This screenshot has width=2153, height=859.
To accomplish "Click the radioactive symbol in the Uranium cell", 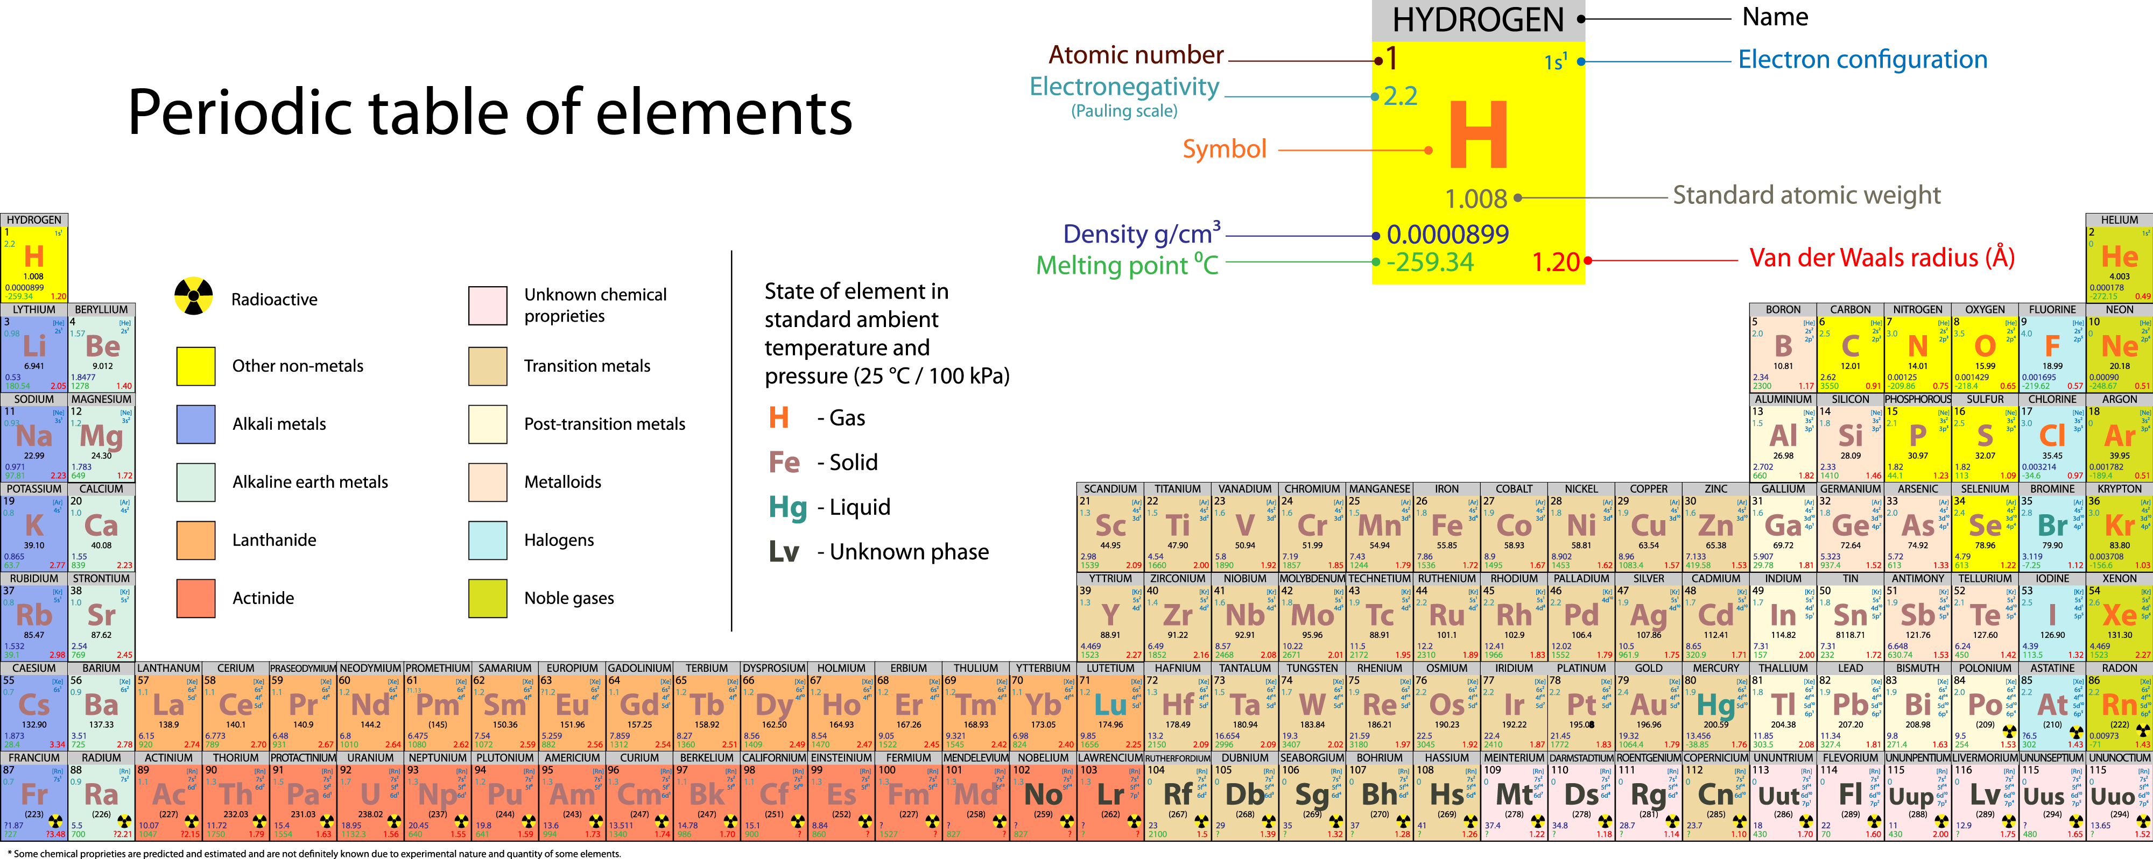I will 393,822.
